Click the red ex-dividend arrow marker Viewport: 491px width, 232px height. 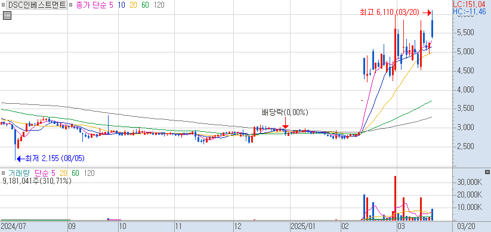coord(286,122)
